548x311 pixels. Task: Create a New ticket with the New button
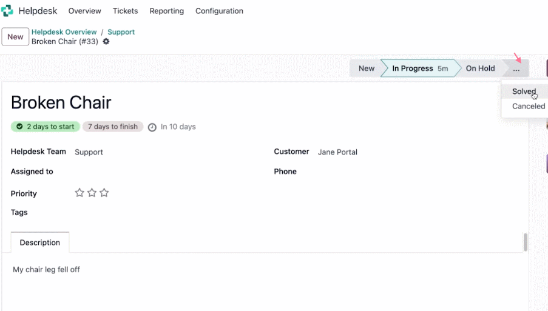pos(15,36)
